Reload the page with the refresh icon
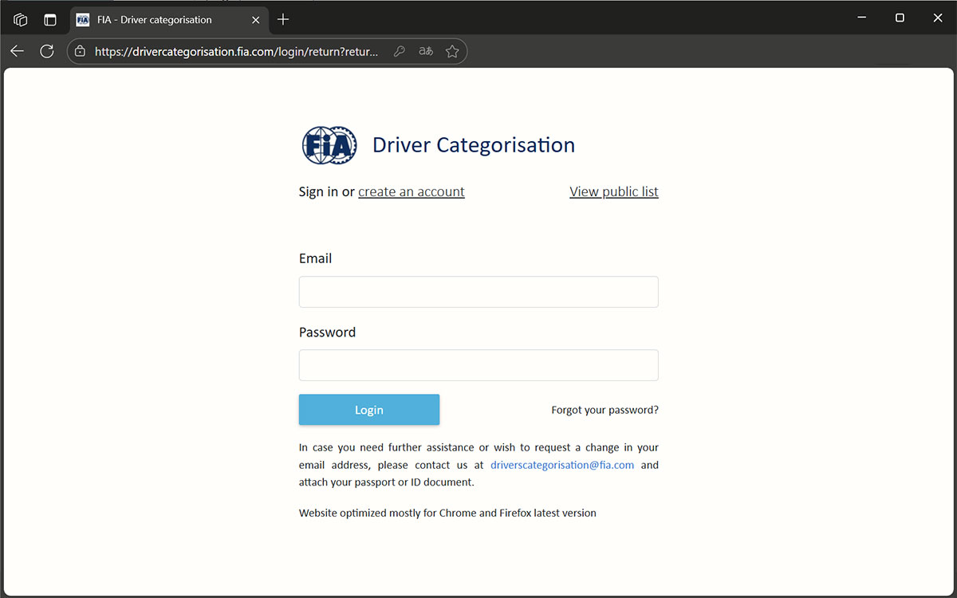The width and height of the screenshot is (957, 598). coord(47,51)
